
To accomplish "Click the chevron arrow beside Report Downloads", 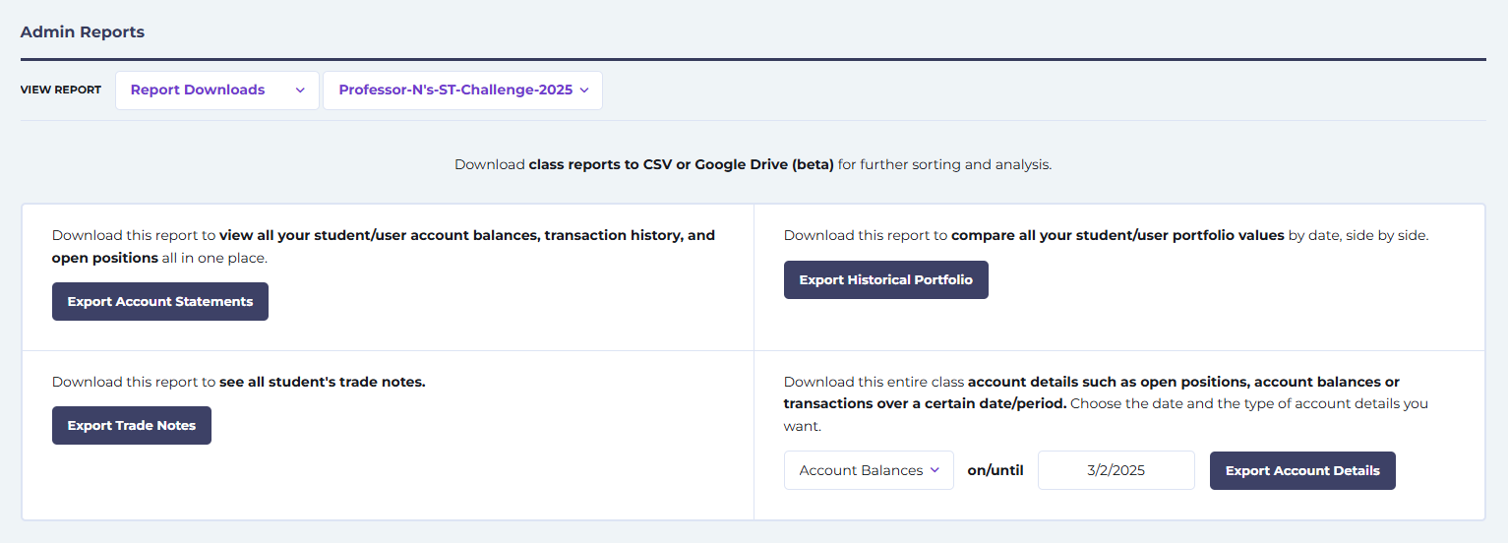I will 300,90.
